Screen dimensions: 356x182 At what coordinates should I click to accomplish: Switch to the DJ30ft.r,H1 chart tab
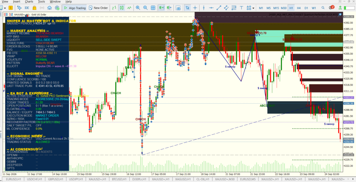pos(139,179)
